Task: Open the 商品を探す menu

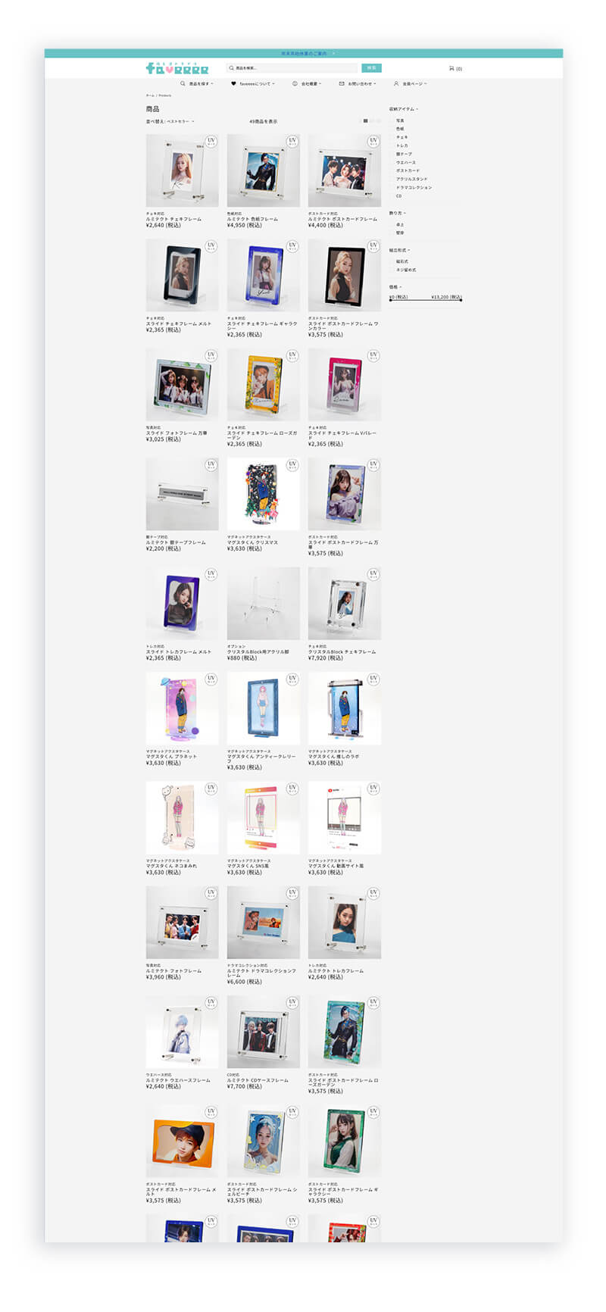Action: [x=197, y=84]
